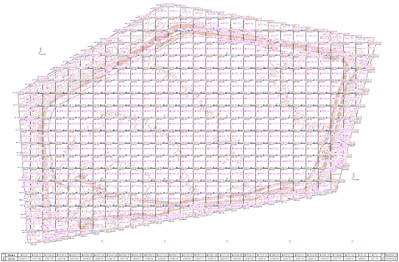Click the green cross marker labeled 7300
399x262 pixels.
[x=352, y=179]
